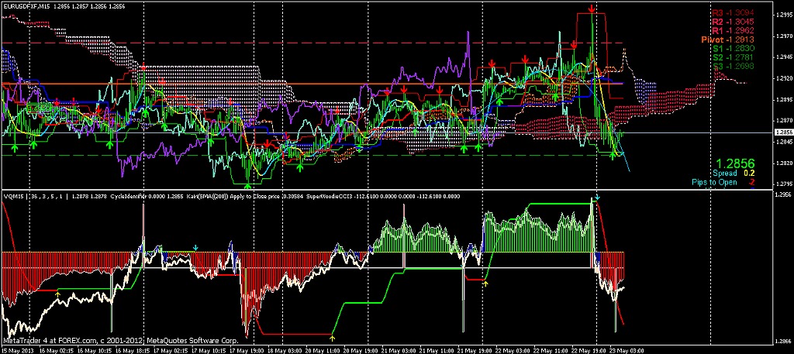Click 17 May 10:15 on the time axis
The height and width of the screenshot is (354, 794).
click(209, 350)
